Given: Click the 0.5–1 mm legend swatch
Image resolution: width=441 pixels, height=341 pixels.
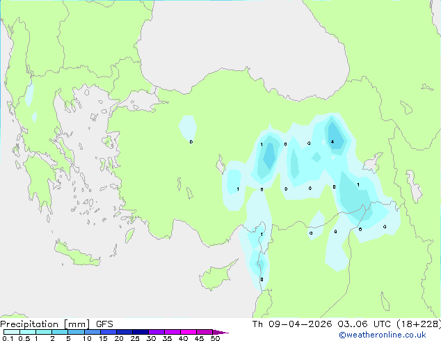Looking at the screenshot, I should coord(28,332).
